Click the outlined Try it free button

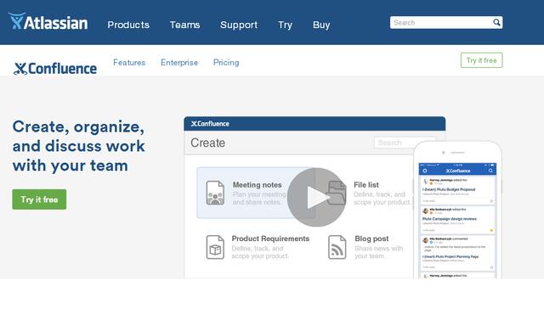click(481, 60)
